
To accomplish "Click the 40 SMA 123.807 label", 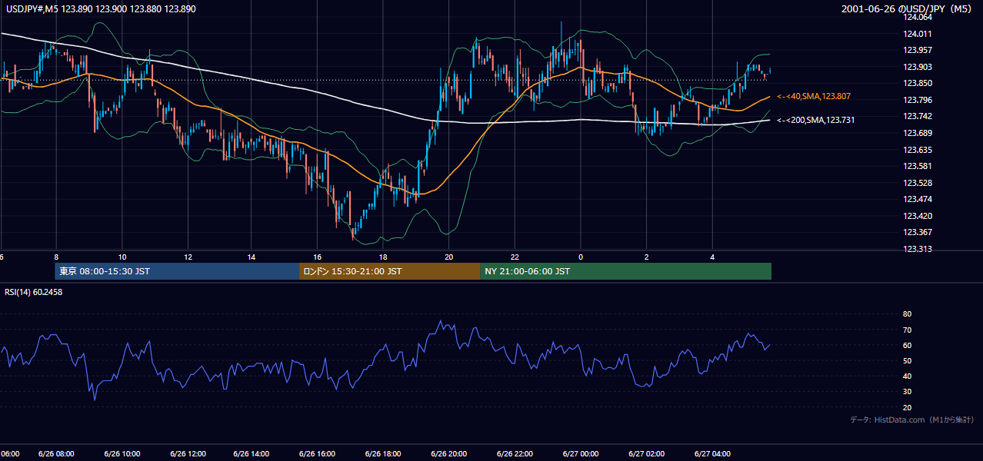I will [x=814, y=96].
